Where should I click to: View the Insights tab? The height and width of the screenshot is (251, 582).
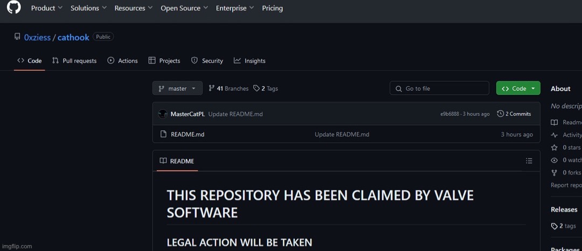[250, 61]
